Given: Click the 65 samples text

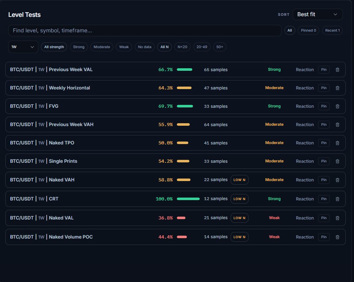Looking at the screenshot, I should [216, 70].
